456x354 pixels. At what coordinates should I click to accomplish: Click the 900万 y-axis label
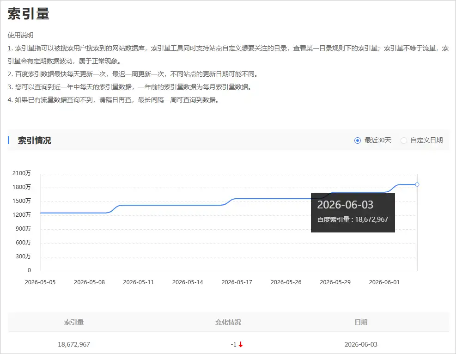point(23,229)
